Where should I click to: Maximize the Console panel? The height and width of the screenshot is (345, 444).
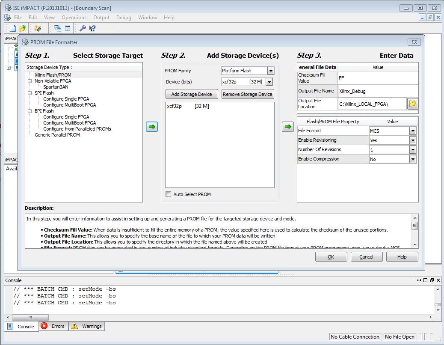tap(425, 280)
